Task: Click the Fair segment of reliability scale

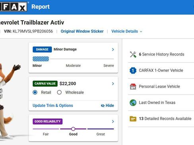Action: (46, 129)
